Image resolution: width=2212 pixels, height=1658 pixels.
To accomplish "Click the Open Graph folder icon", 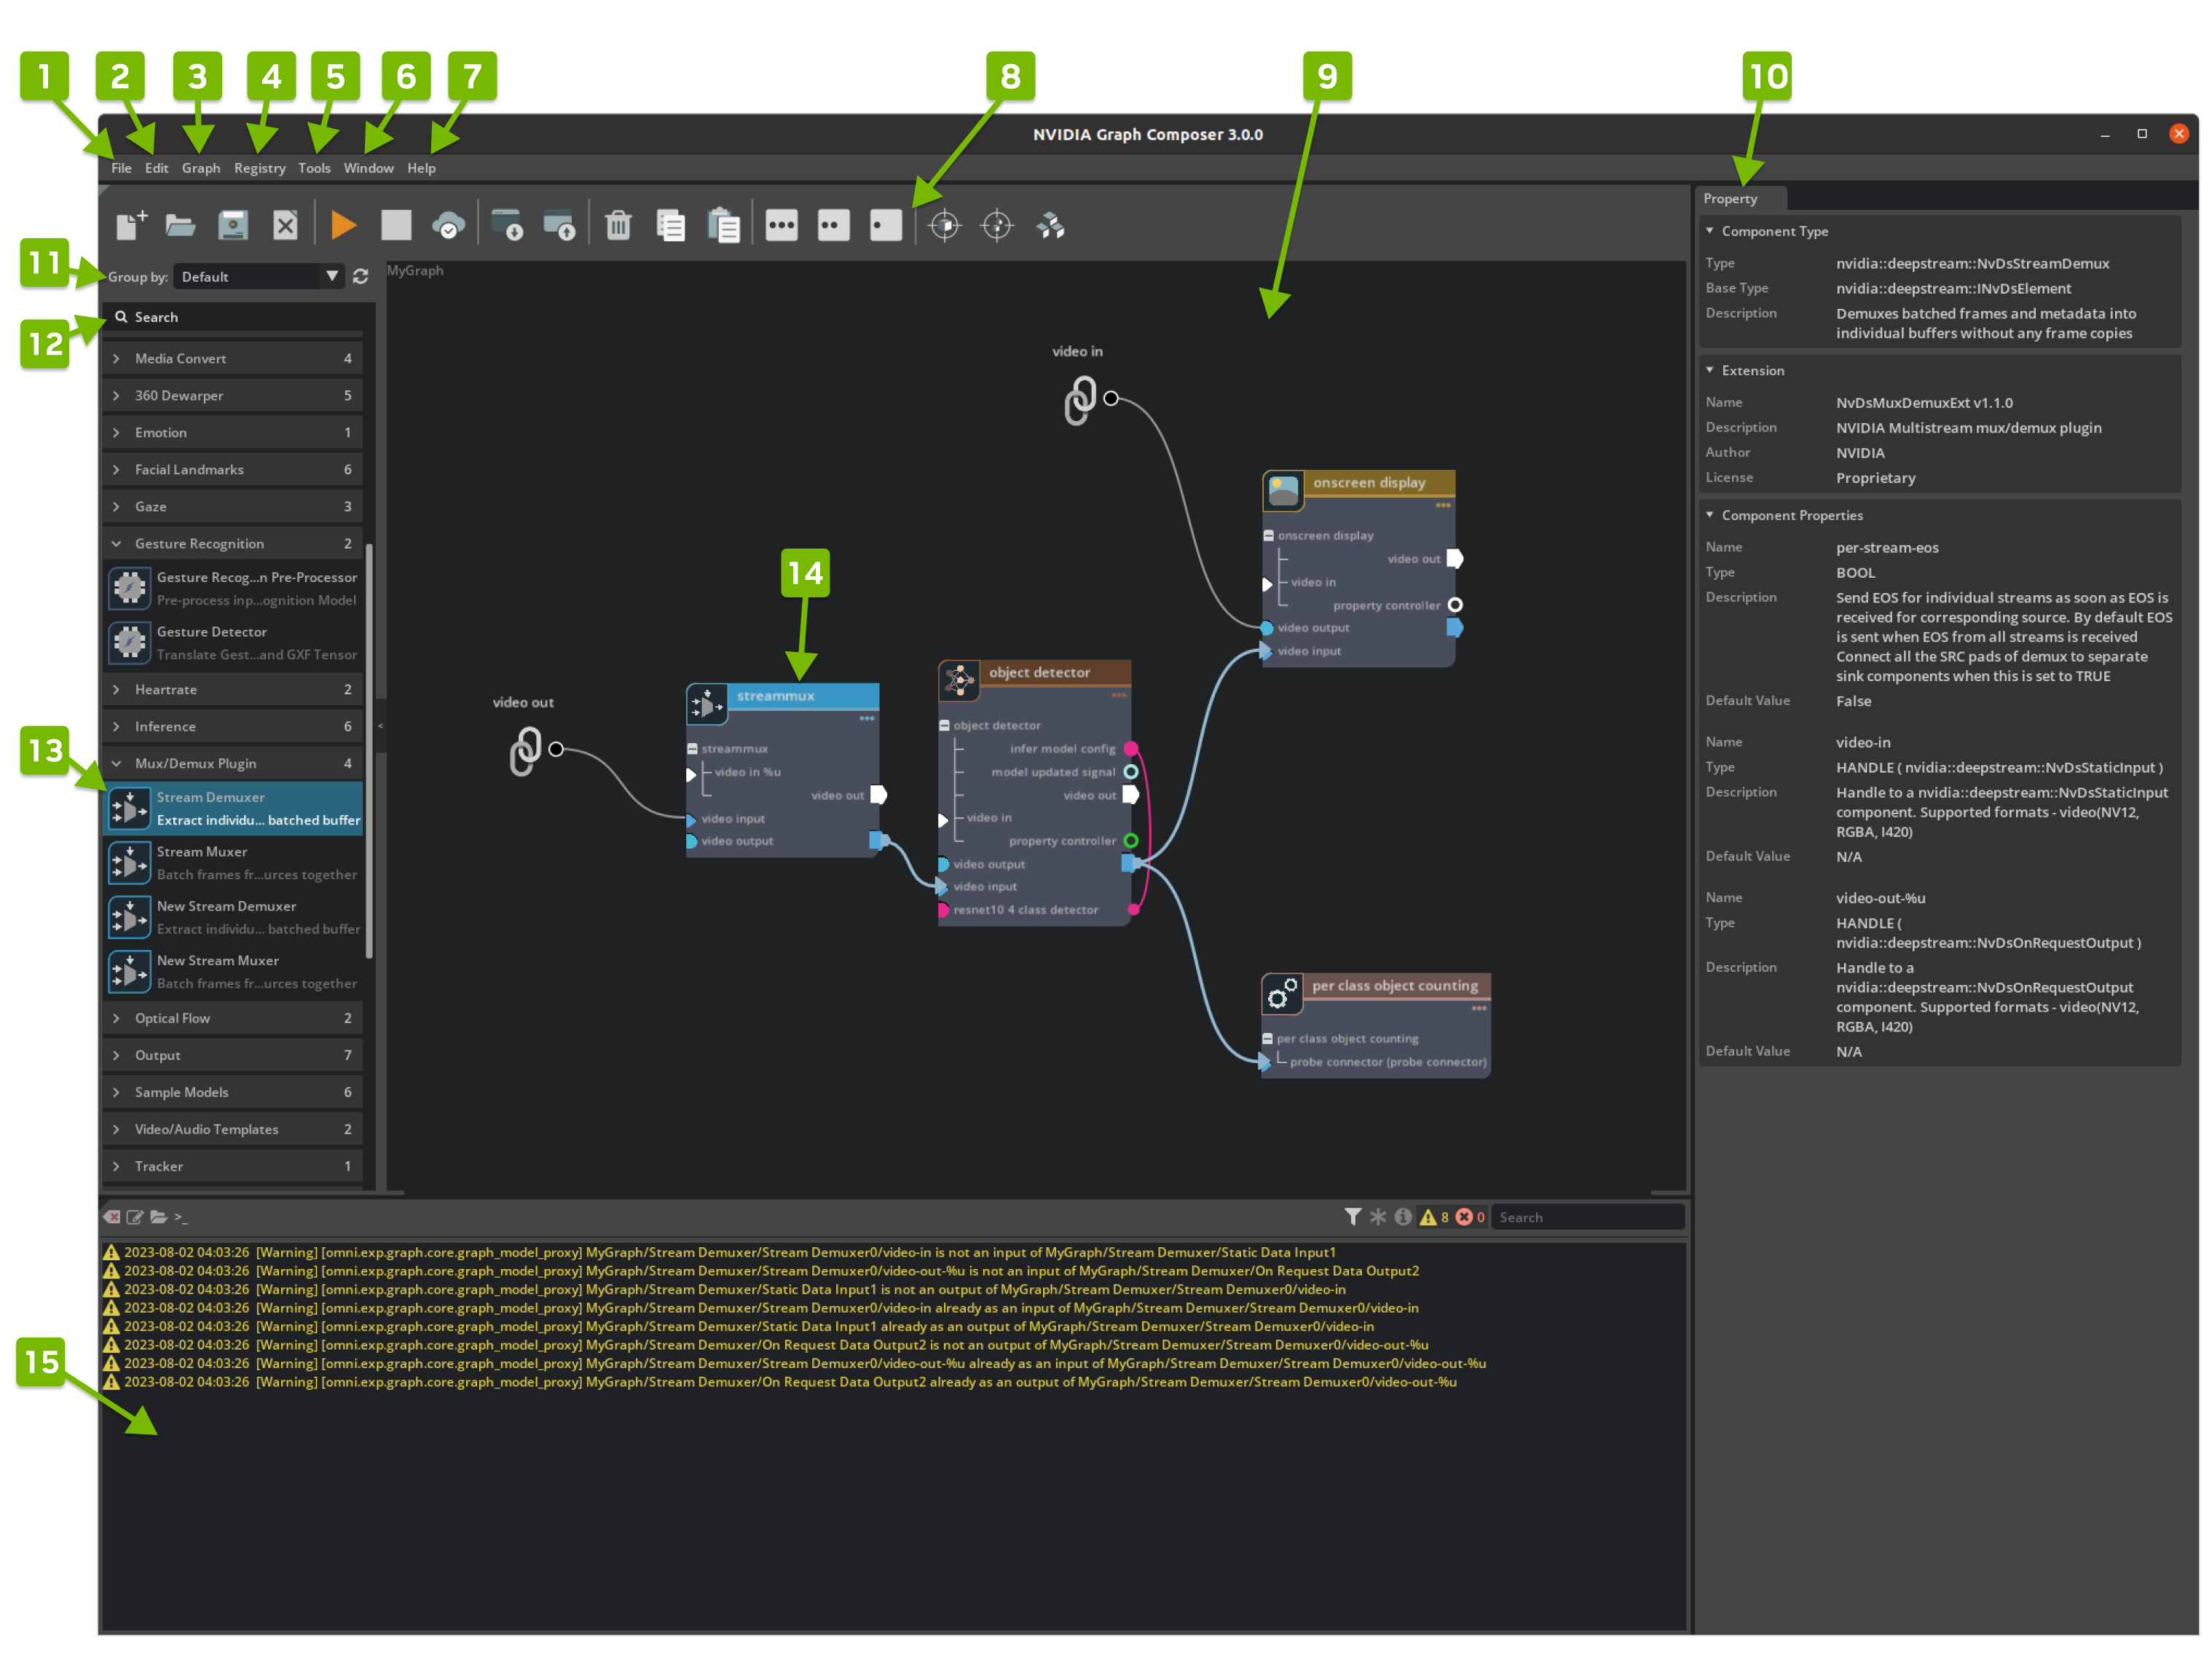I will point(180,225).
